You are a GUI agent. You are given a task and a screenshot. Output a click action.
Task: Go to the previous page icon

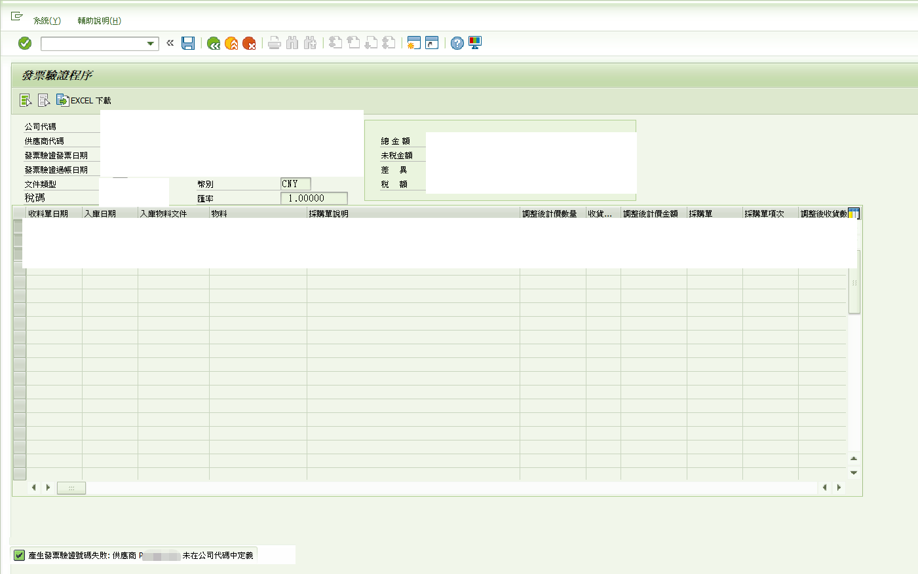click(x=353, y=43)
